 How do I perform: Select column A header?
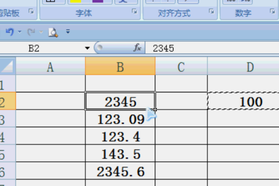[50, 66]
